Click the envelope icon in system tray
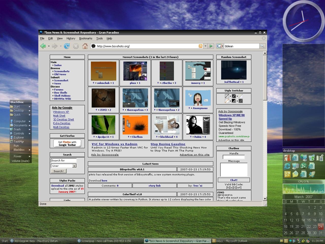The height and width of the screenshot is (244, 325). pos(282,241)
